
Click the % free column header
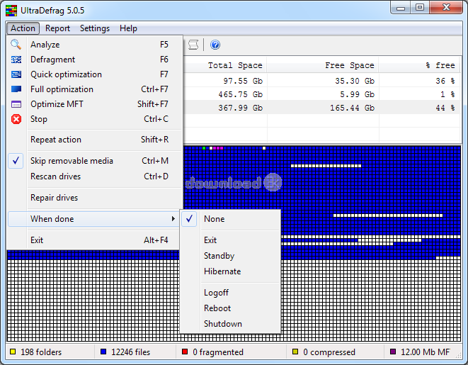pos(419,65)
